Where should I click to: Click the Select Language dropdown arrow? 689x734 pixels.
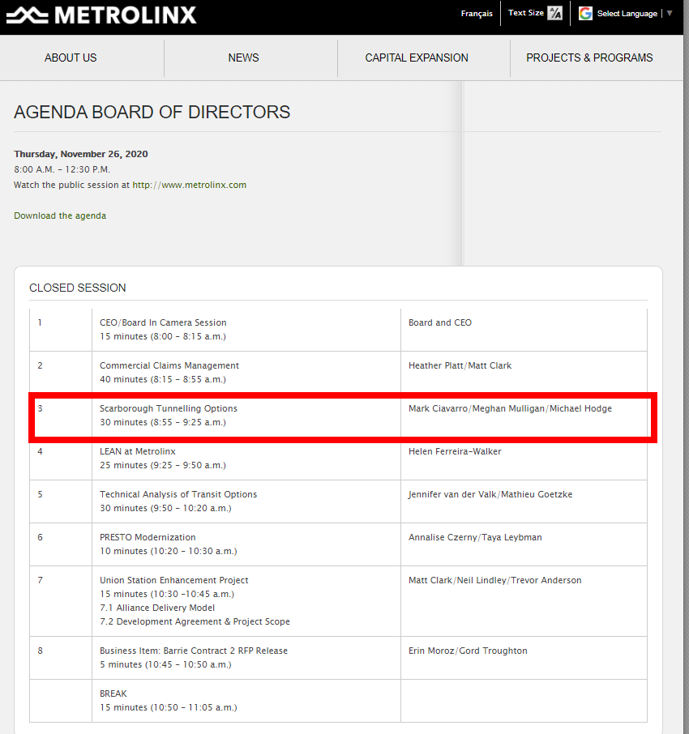point(670,13)
